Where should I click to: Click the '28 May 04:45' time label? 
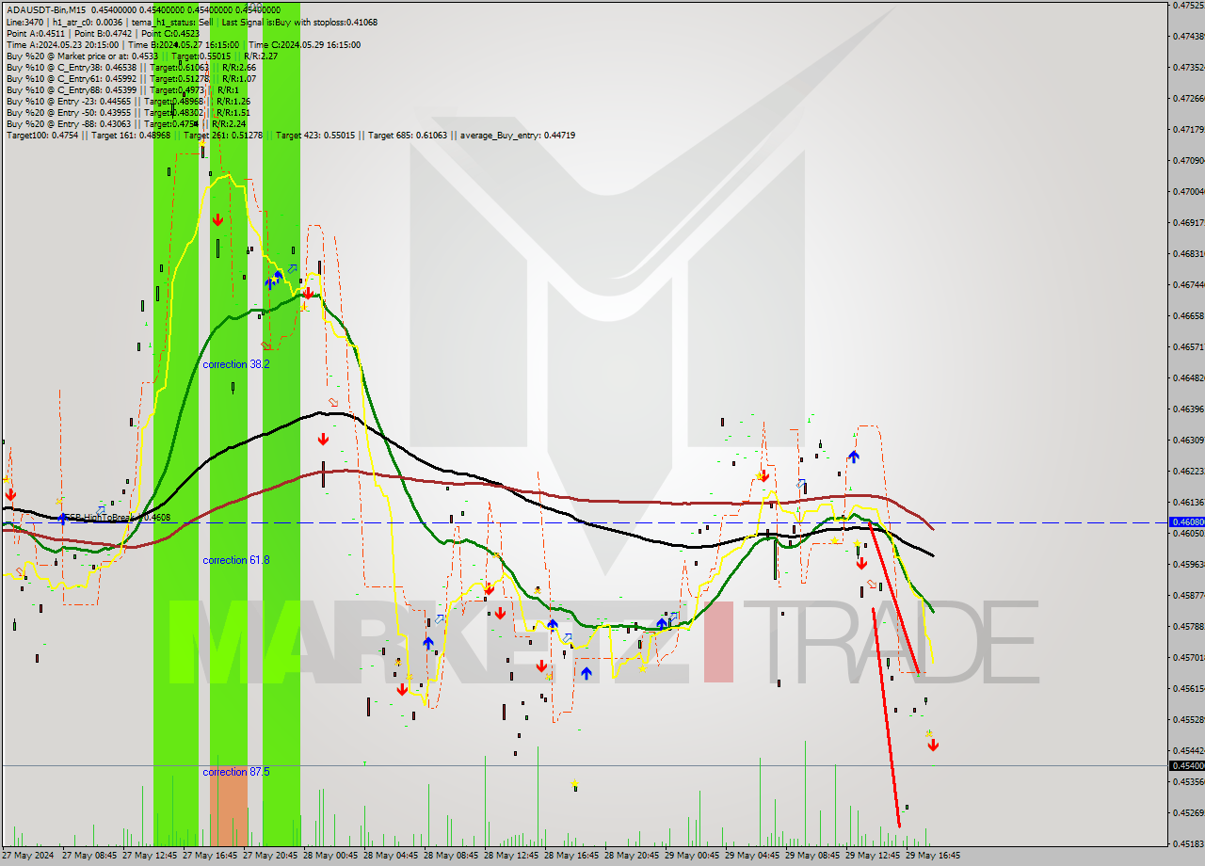click(391, 856)
